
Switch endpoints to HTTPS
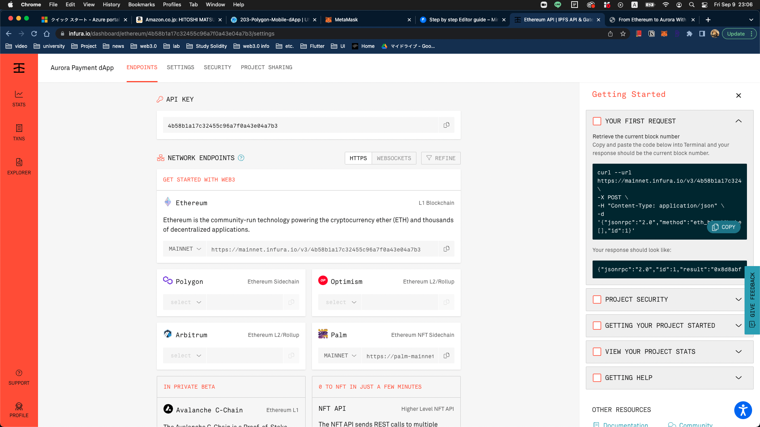click(x=358, y=158)
